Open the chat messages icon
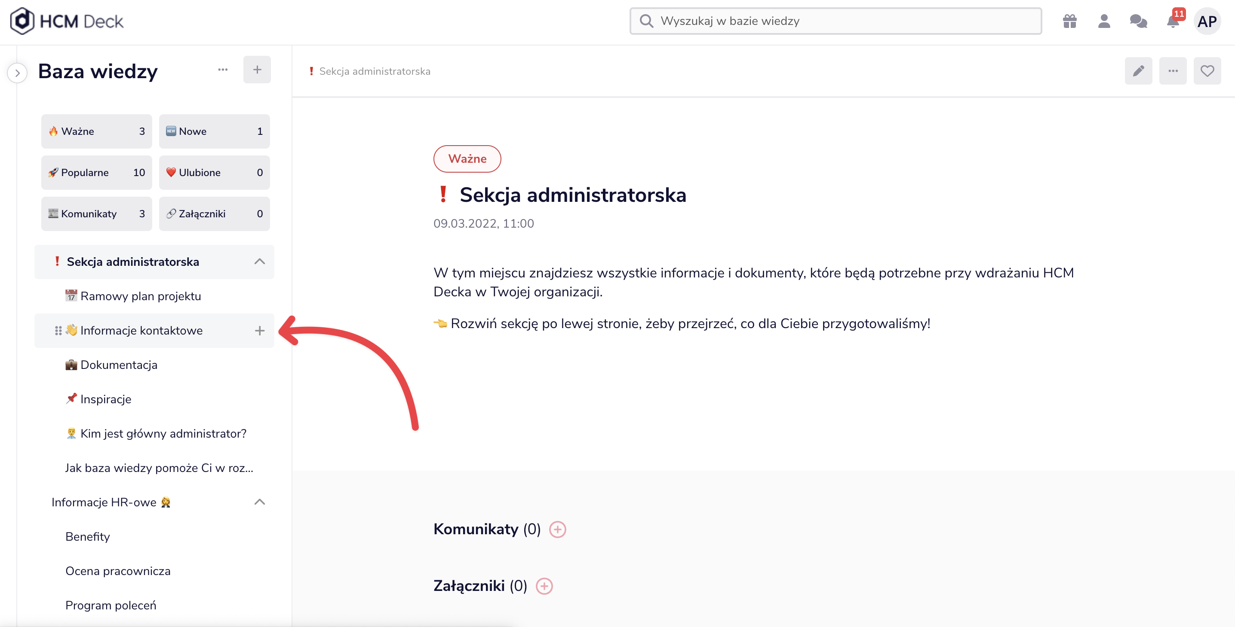This screenshot has height=627, width=1235. pyautogui.click(x=1138, y=21)
